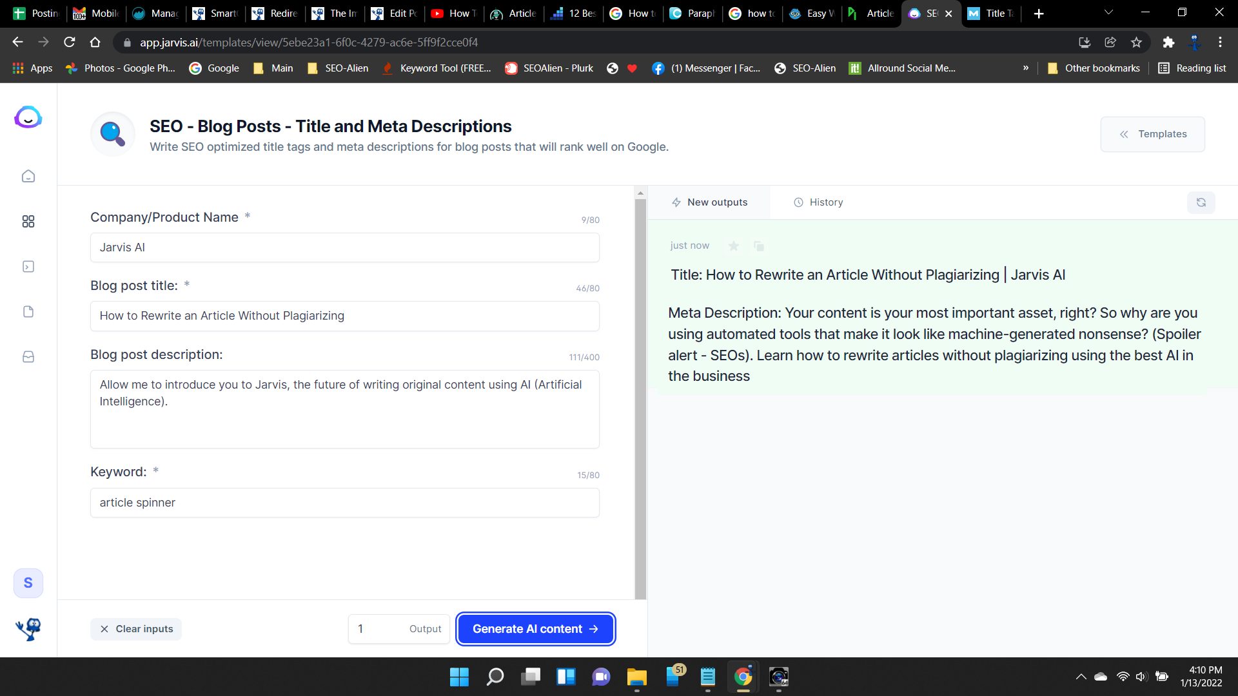
Task: Open the S workspace avatar
Action: tap(28, 583)
